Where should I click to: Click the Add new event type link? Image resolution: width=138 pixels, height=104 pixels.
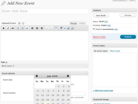(103, 91)
